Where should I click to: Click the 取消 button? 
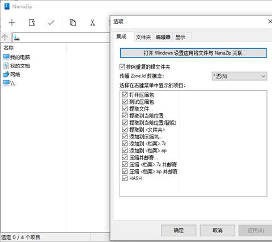[x=218, y=231]
